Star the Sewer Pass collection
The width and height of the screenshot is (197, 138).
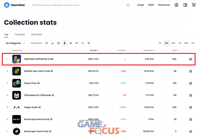tap(190, 83)
